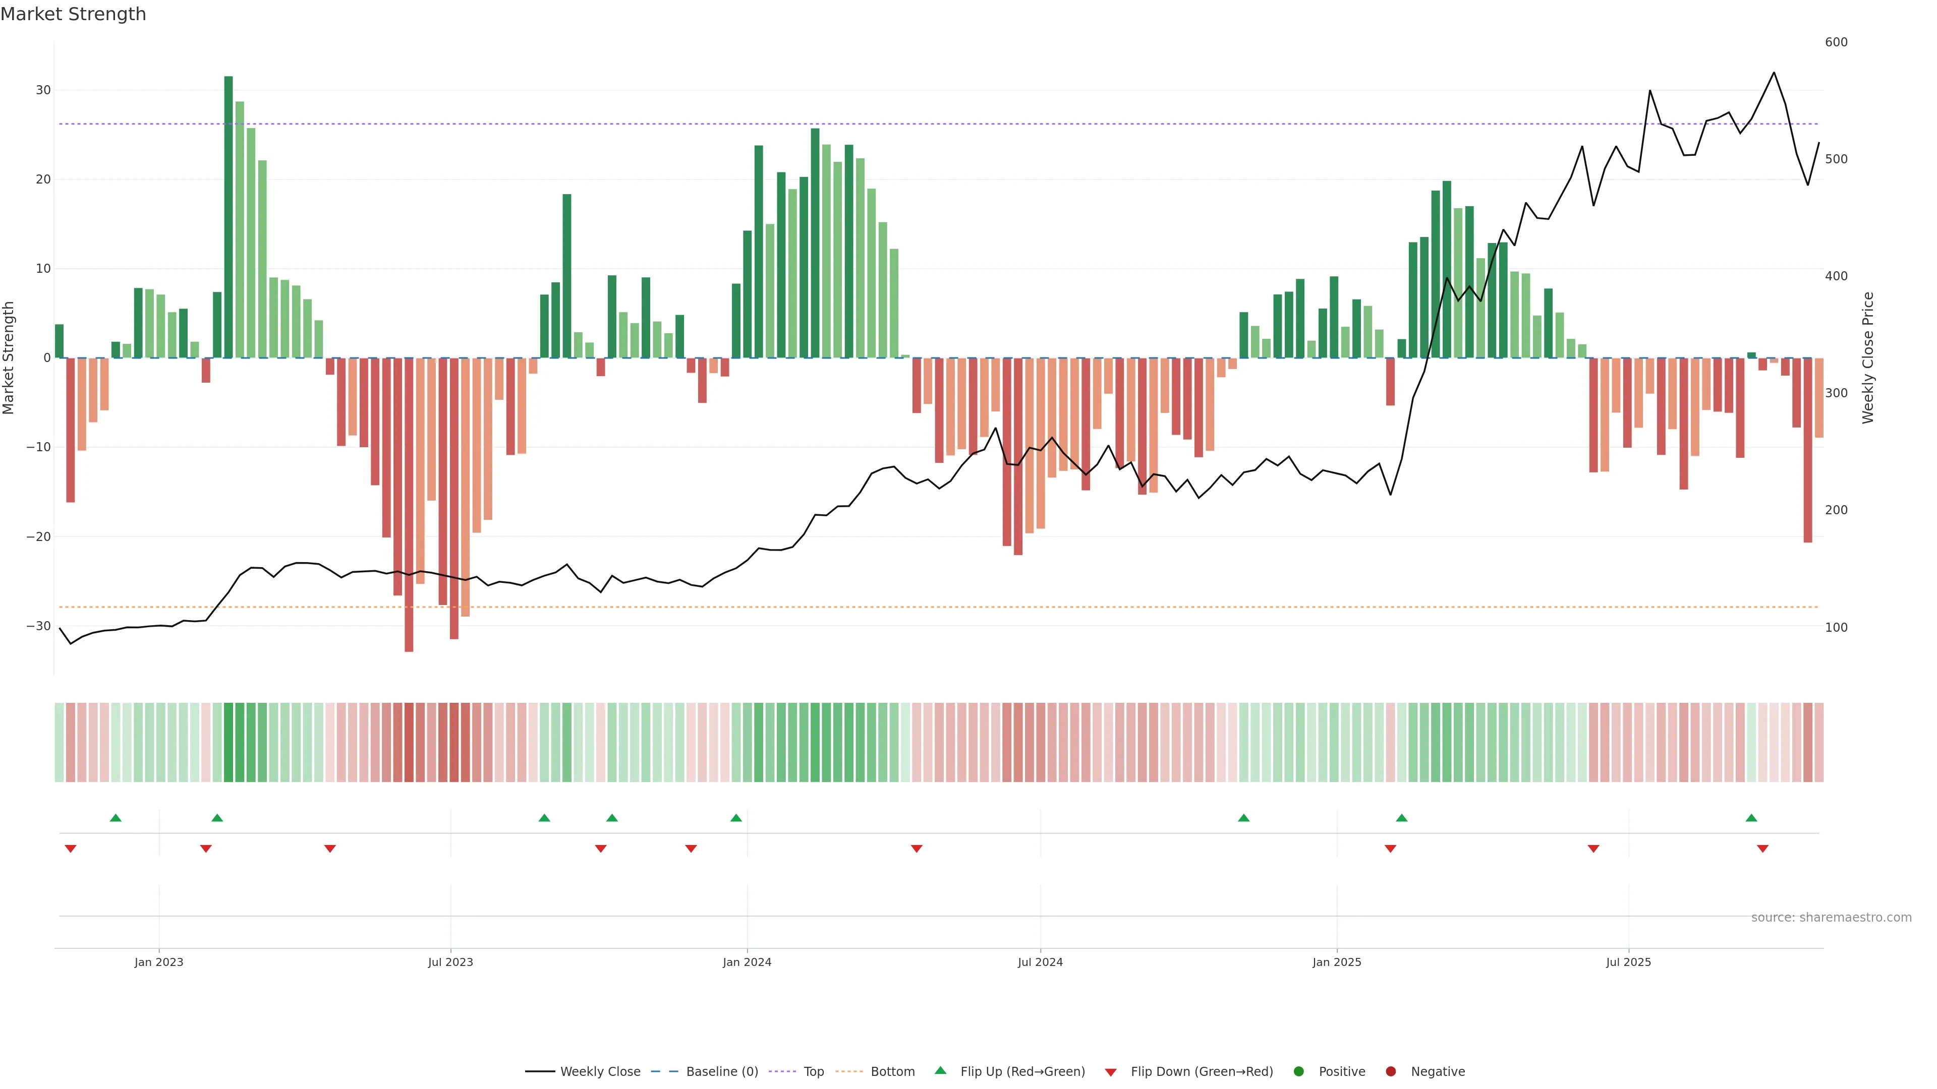1937x1089 pixels.
Task: Click the only red Flip Down triangle between Jan 2024 and Jul 2024
Action: click(x=917, y=849)
